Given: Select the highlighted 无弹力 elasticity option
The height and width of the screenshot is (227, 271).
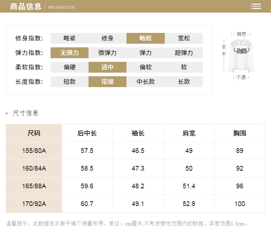Looking at the screenshot, I should pos(69,53).
